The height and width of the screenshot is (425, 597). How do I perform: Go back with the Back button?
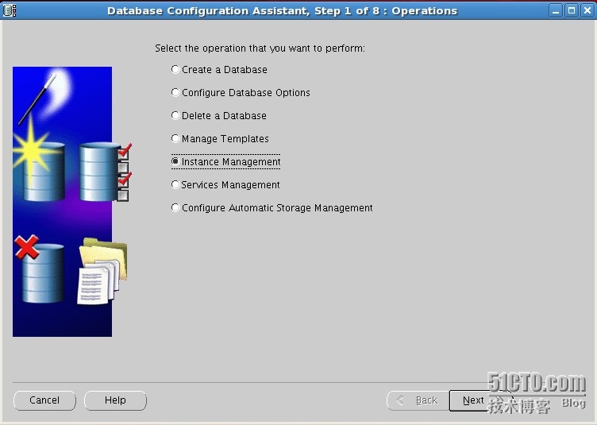coord(418,400)
